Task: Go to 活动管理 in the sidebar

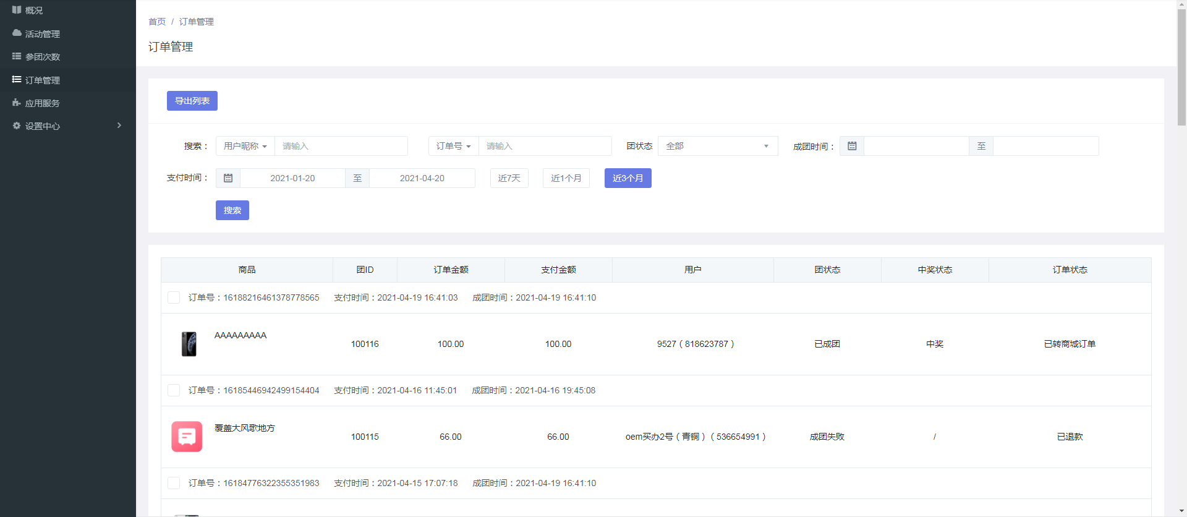Action: click(68, 33)
